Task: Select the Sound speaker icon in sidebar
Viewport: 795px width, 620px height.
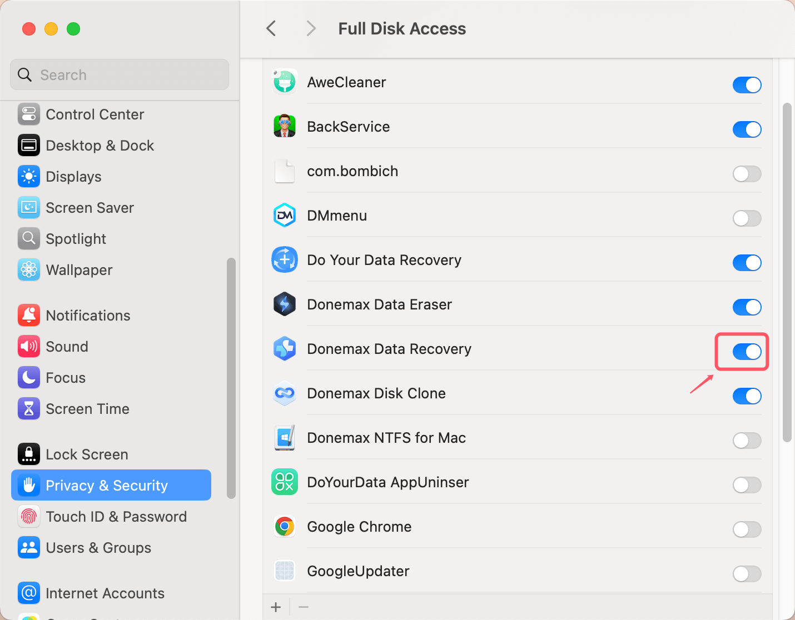Action: (28, 346)
